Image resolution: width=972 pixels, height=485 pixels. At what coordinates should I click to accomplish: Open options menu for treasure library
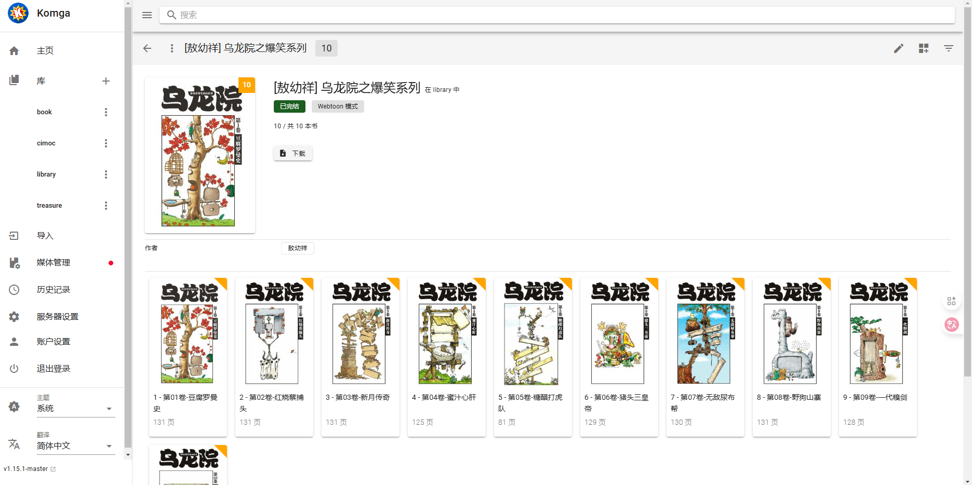click(106, 206)
